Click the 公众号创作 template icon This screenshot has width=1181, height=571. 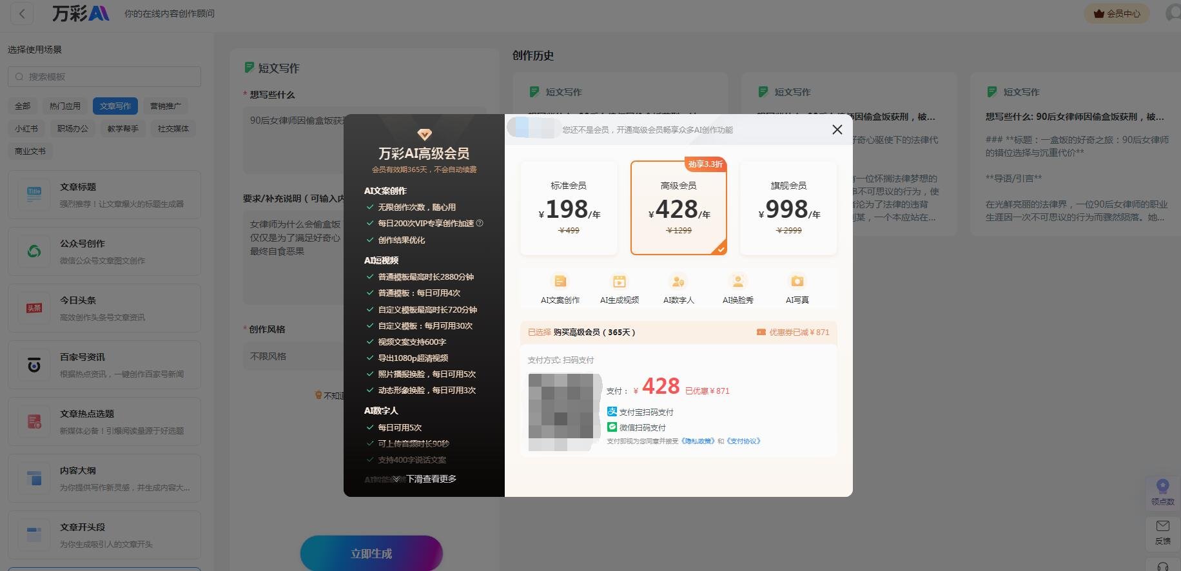point(34,251)
